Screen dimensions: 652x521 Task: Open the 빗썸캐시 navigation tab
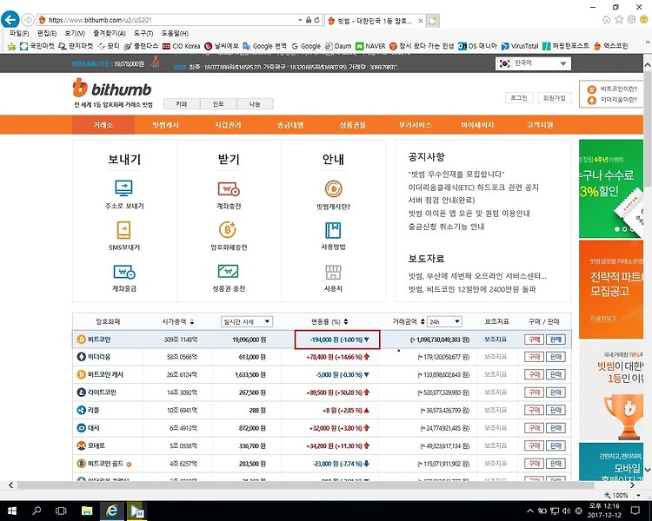tap(165, 125)
